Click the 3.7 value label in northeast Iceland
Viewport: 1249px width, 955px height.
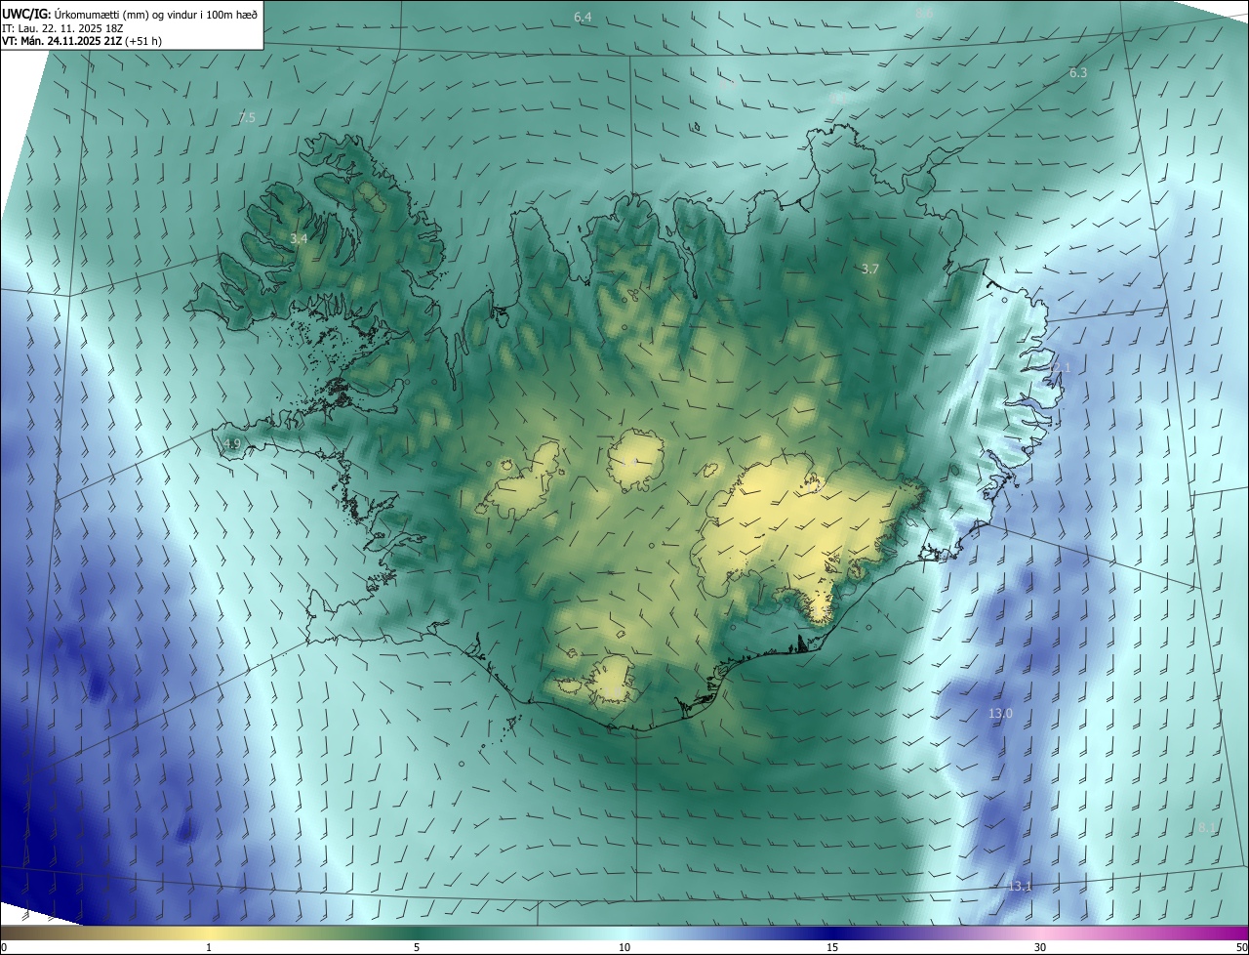tap(871, 269)
